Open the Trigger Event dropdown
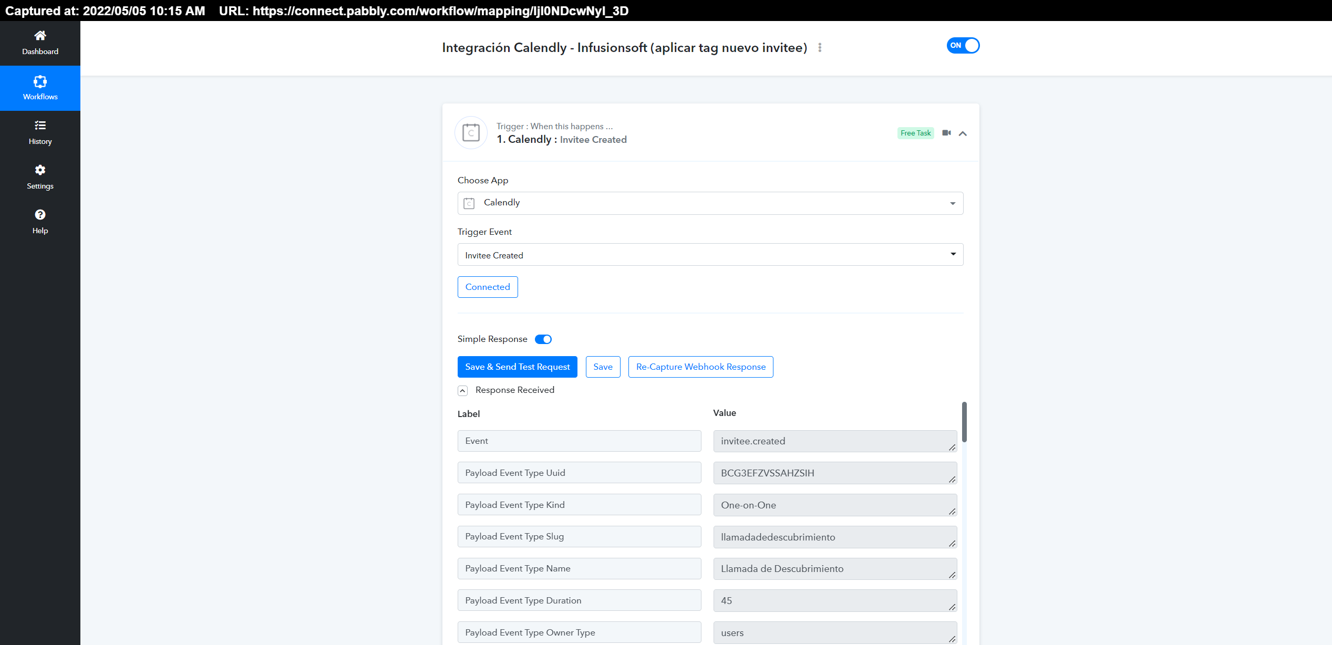Image resolution: width=1332 pixels, height=645 pixels. click(710, 255)
